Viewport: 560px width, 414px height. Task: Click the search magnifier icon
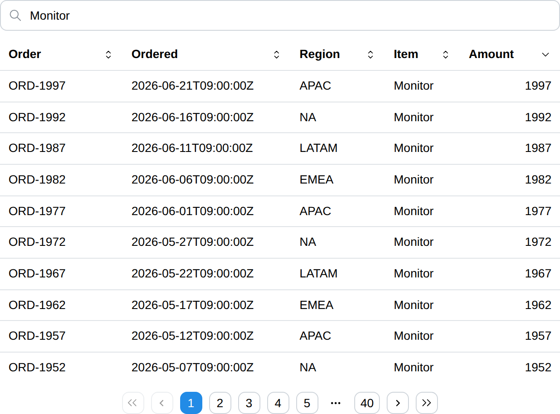(x=15, y=15)
